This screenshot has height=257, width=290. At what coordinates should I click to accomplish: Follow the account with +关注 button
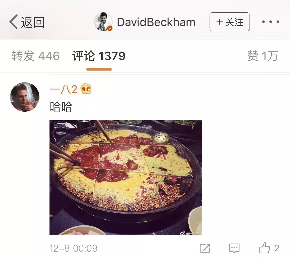point(229,22)
